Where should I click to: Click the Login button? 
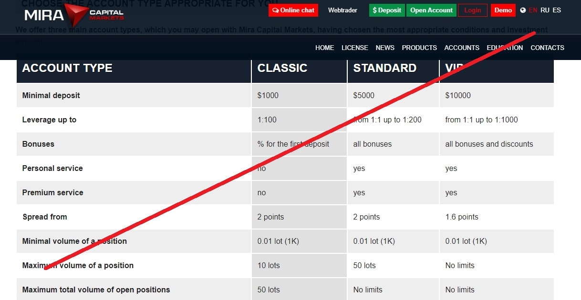473,10
